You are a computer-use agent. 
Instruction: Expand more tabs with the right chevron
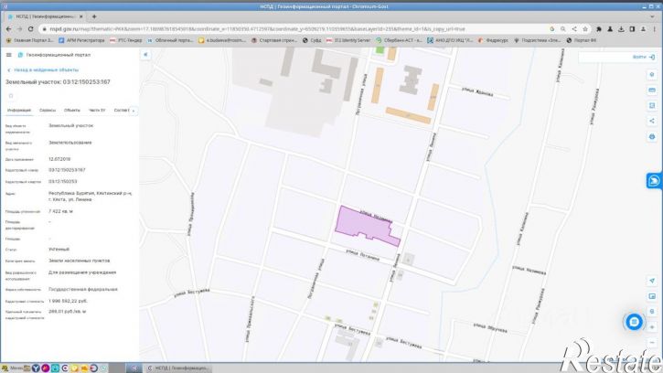coord(134,111)
